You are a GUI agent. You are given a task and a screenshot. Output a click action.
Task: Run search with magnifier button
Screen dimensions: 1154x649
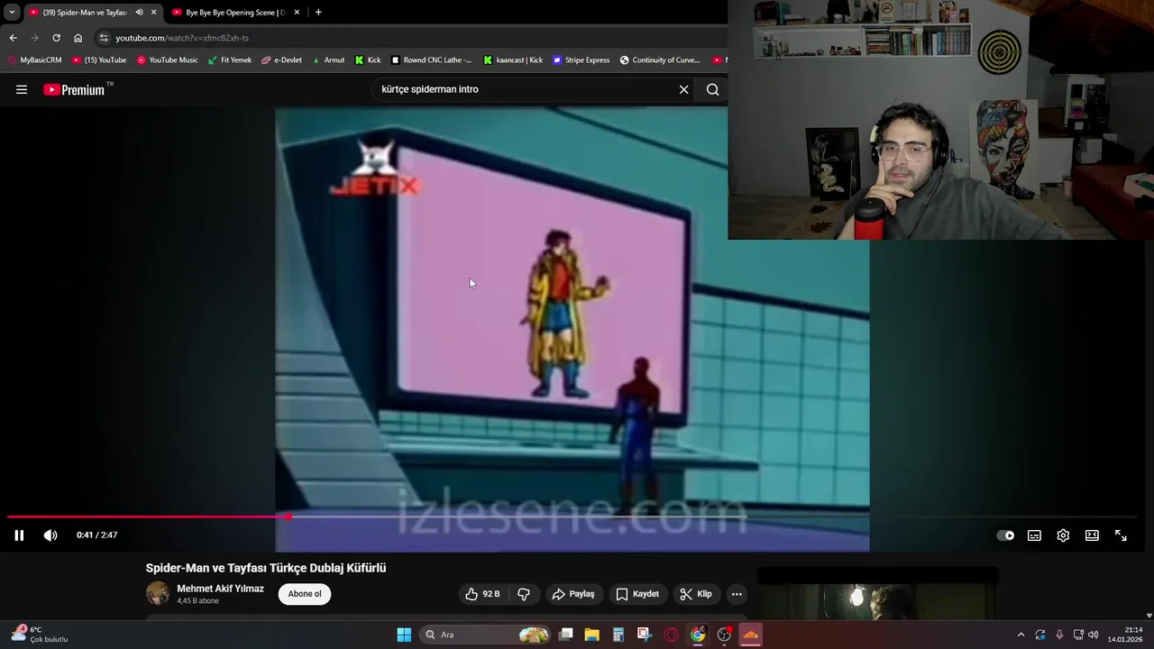click(x=713, y=89)
